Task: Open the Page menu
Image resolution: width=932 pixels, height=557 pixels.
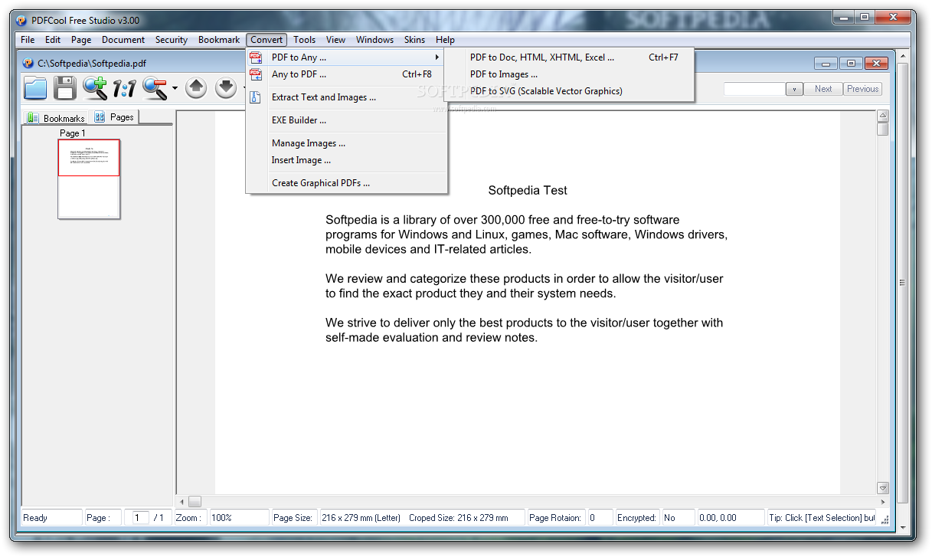Action: 81,40
